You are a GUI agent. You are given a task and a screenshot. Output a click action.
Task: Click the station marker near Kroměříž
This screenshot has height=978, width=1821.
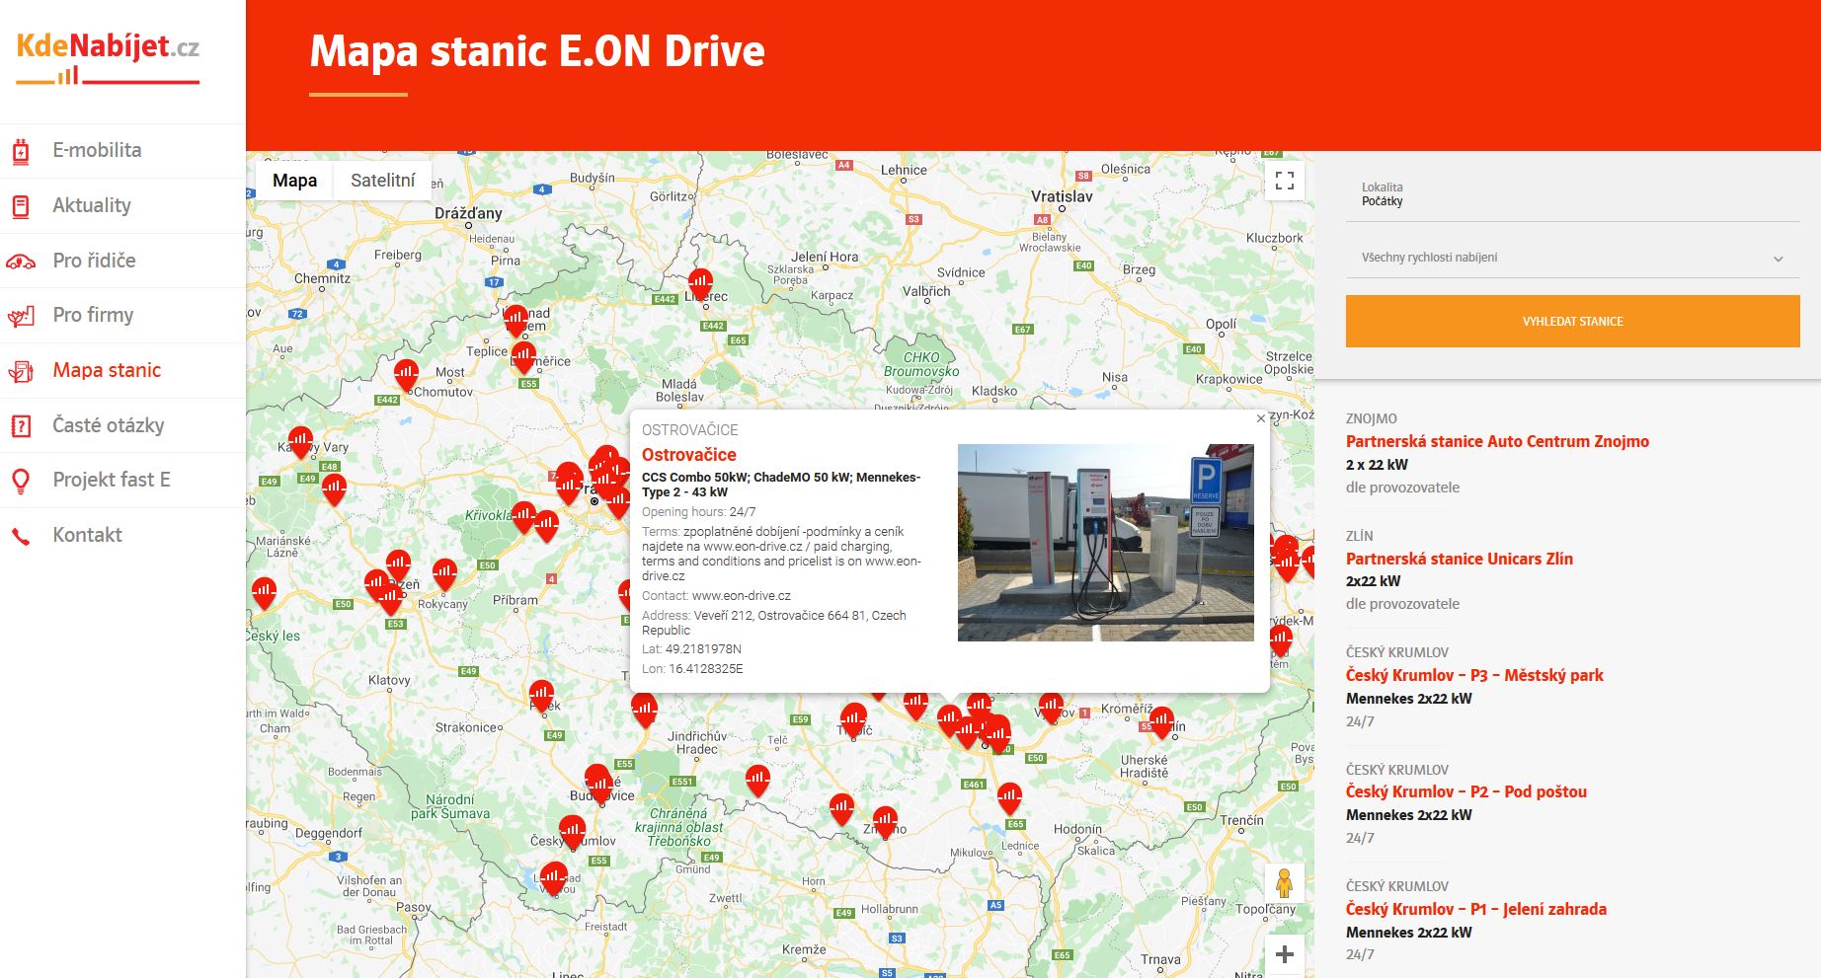pyautogui.click(x=1161, y=722)
